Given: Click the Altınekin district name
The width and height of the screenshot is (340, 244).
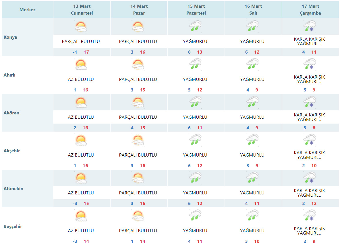Looking at the screenshot, I should tap(13, 189).
